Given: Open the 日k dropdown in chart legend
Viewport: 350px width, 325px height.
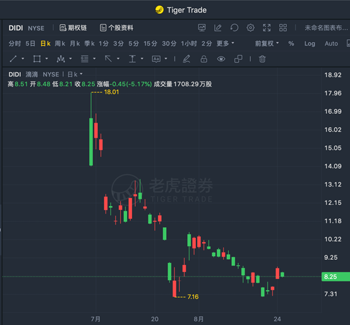Looking at the screenshot, I should (x=75, y=74).
